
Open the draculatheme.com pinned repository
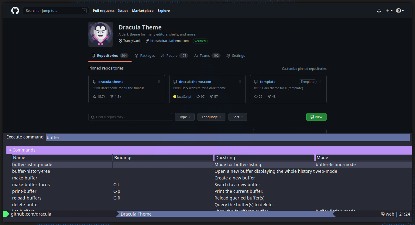click(195, 82)
